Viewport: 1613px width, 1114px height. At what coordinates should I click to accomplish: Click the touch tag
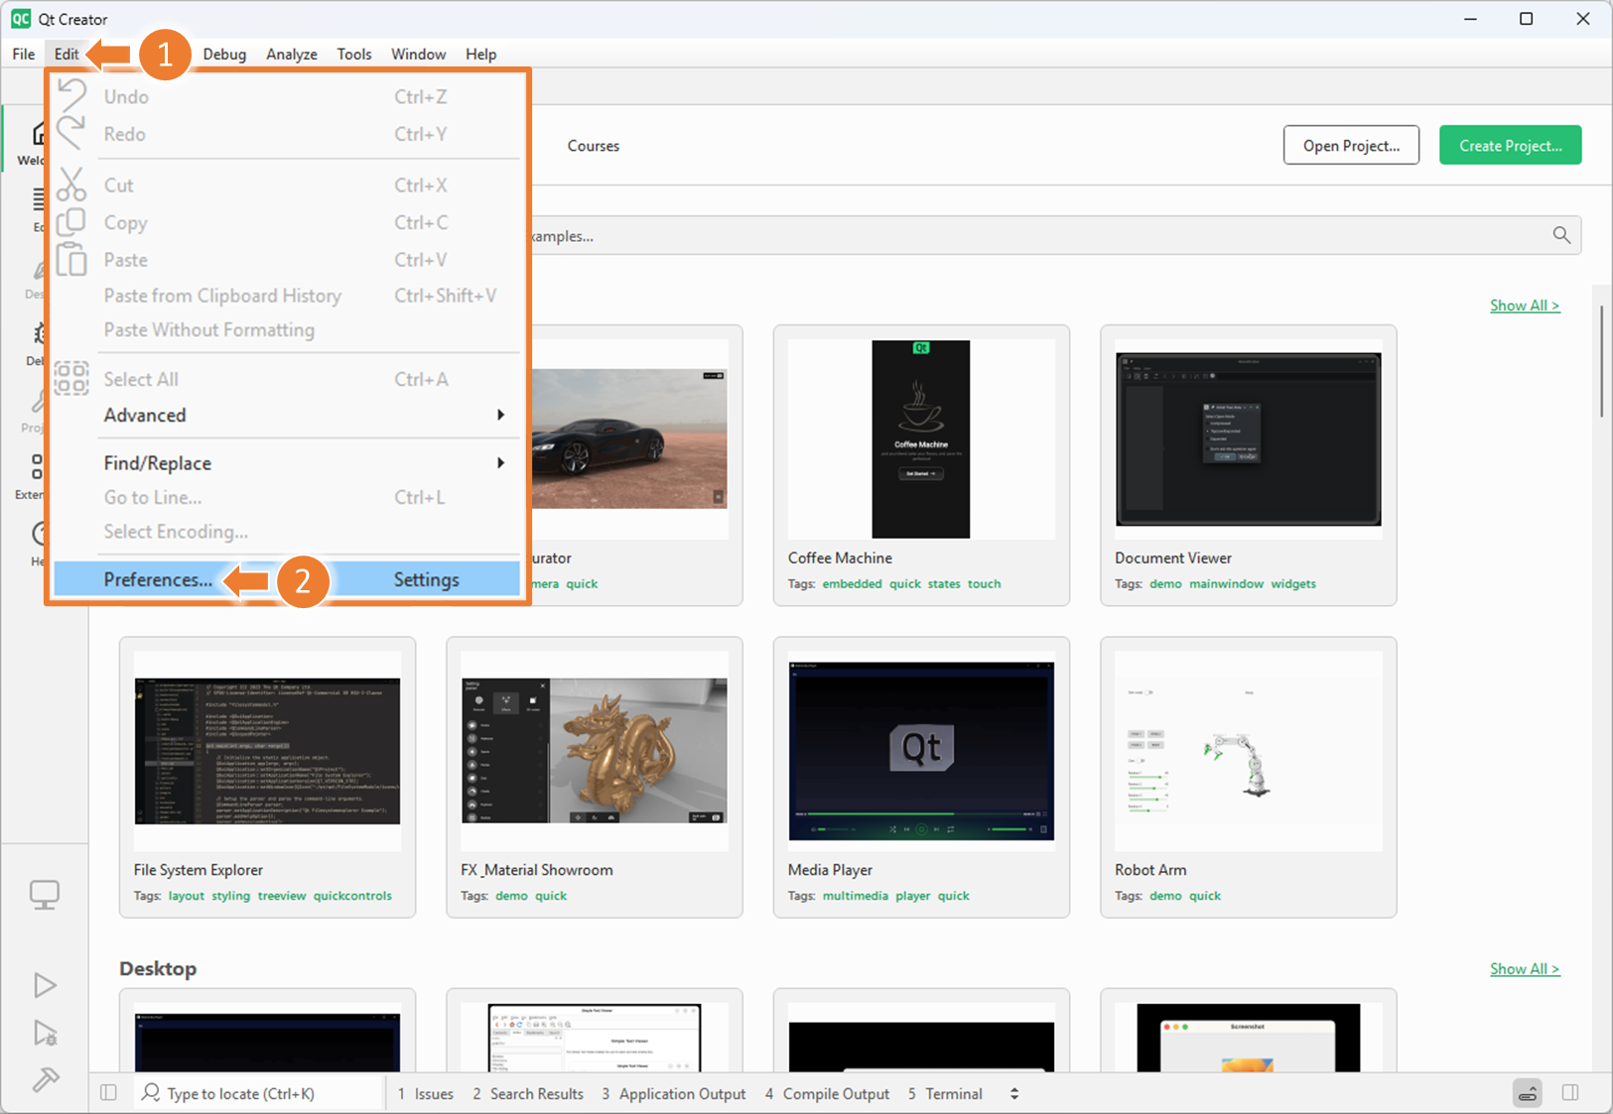tap(984, 583)
